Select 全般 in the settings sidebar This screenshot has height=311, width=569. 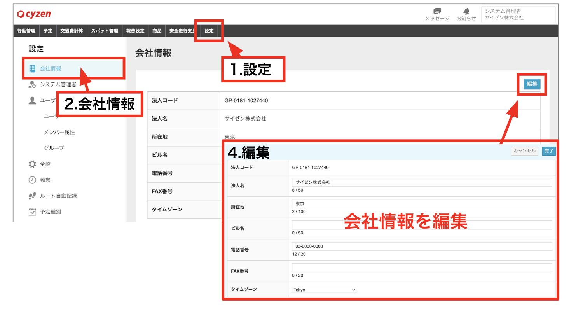pos(45,164)
